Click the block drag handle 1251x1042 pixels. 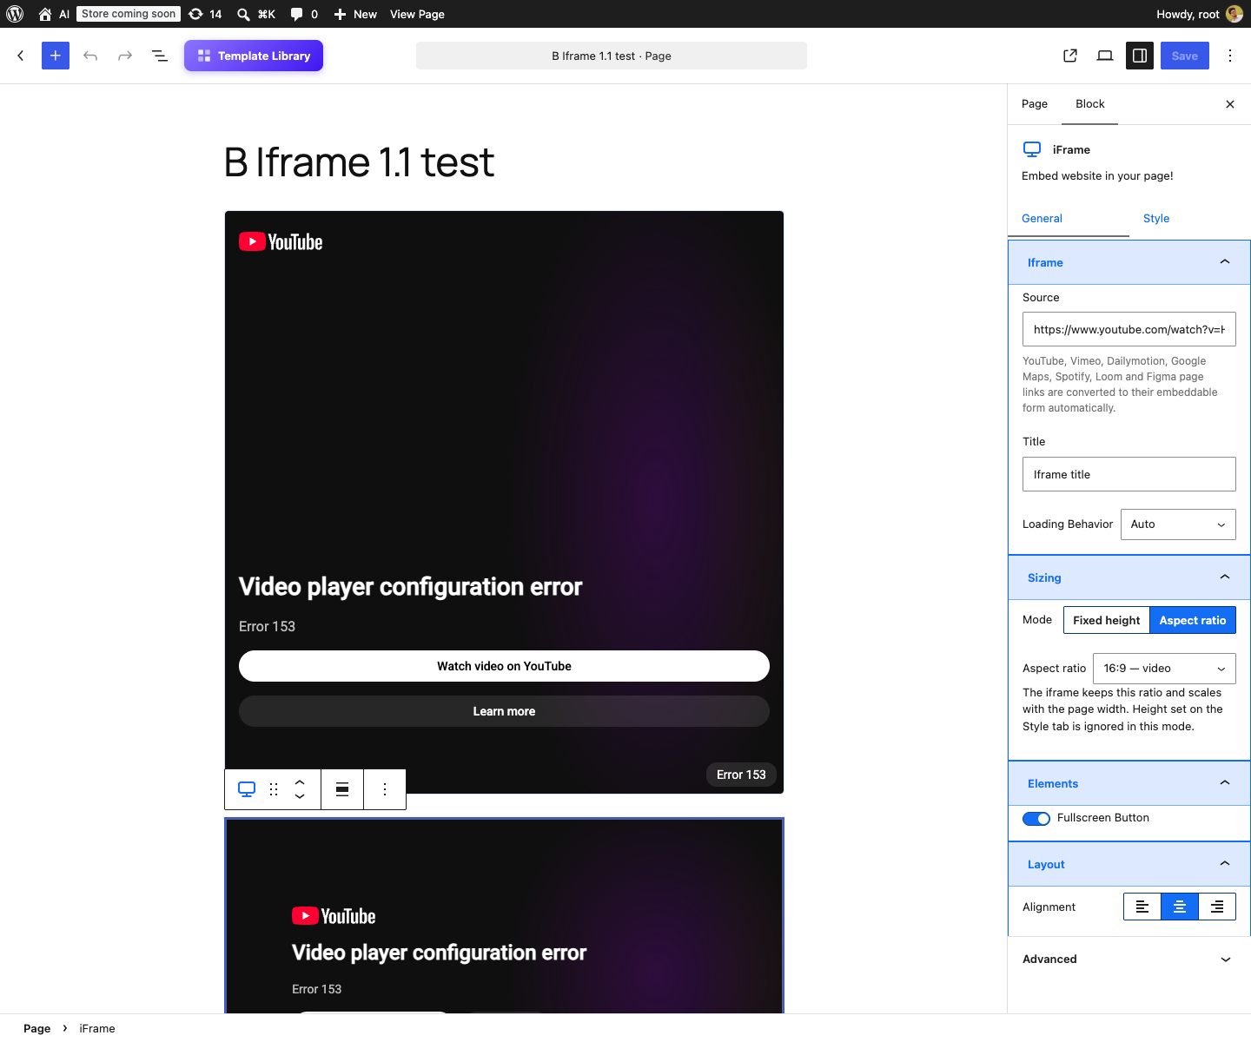[x=274, y=789]
